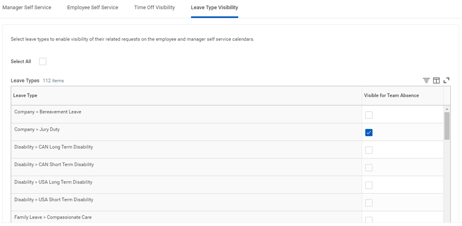Enable USA Short Term Disability visibility
This screenshot has width=462, height=226.
[x=369, y=203]
